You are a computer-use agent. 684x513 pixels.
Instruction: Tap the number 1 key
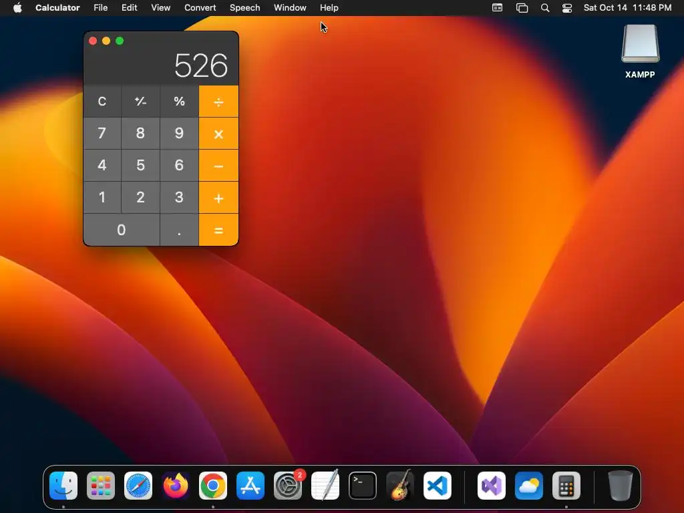point(102,198)
